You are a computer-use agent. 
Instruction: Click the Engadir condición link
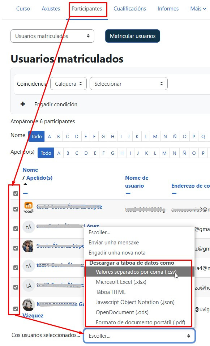click(56, 104)
